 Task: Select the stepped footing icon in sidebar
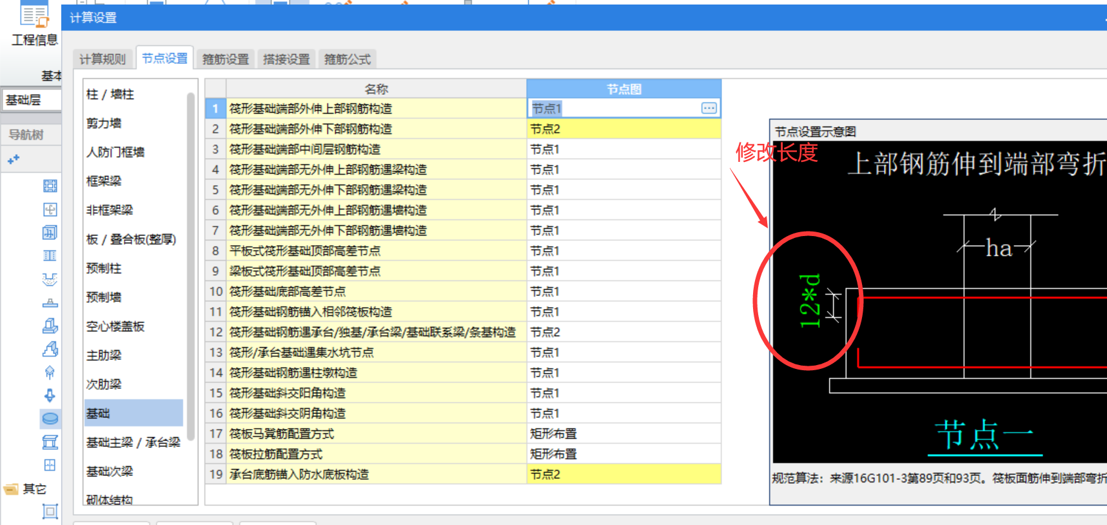pyautogui.click(x=50, y=326)
